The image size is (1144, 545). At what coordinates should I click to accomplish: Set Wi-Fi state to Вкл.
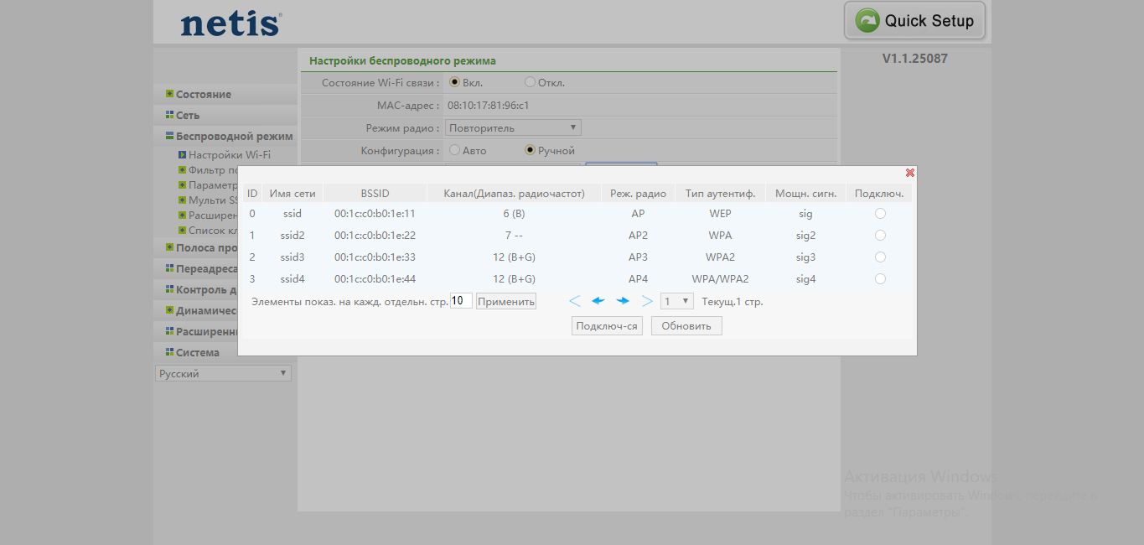point(454,82)
